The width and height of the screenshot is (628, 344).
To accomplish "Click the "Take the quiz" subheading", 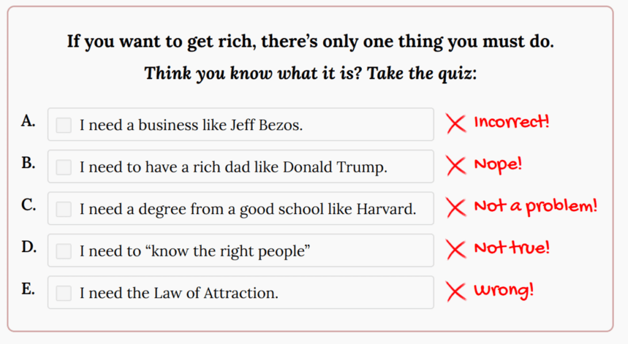I will (x=310, y=74).
